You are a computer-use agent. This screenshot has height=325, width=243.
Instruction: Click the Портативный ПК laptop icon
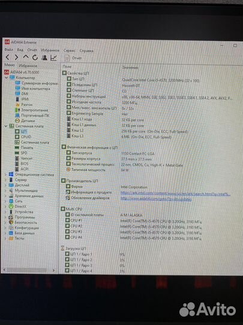(x=18, y=115)
